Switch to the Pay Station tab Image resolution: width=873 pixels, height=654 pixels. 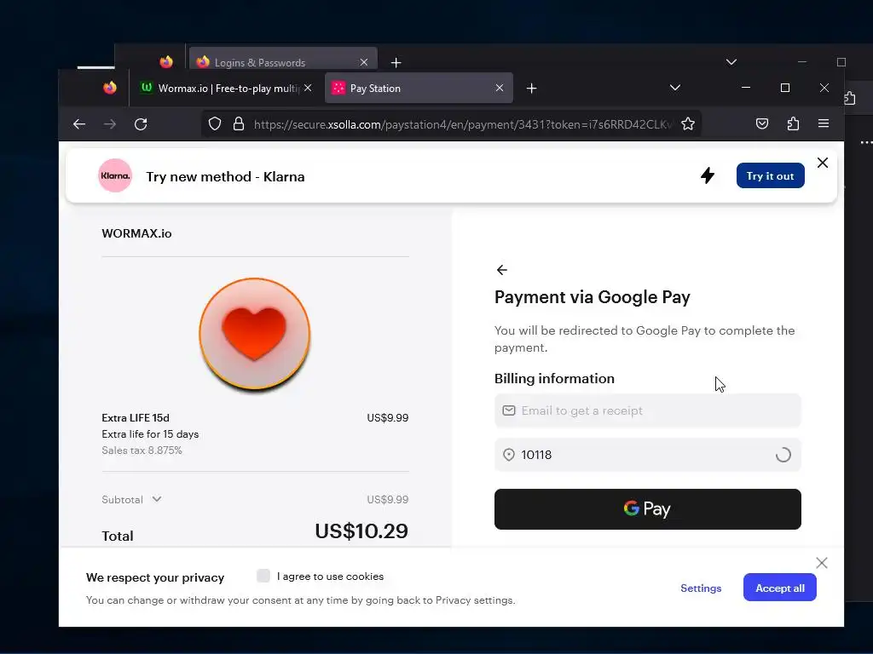pos(419,88)
